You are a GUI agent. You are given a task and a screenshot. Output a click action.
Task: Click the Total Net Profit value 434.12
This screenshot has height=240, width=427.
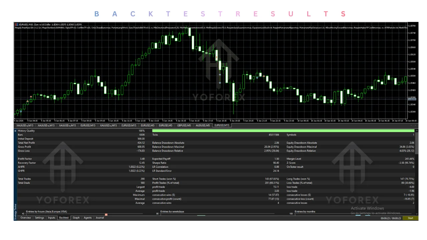(x=141, y=143)
